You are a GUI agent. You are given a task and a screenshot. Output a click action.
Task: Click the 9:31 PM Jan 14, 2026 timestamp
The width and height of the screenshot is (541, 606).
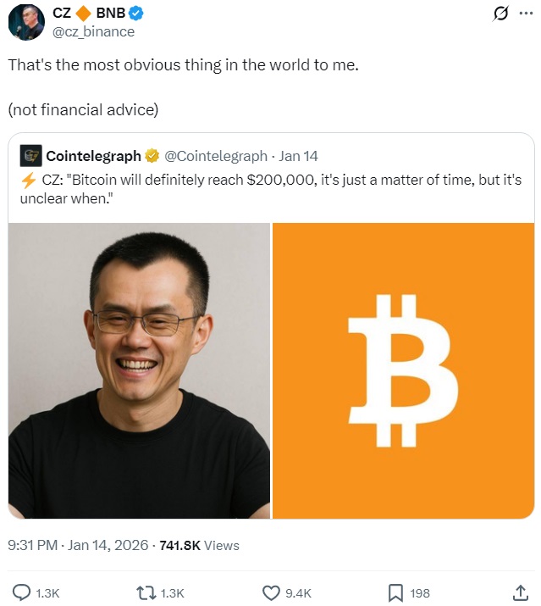(x=78, y=545)
